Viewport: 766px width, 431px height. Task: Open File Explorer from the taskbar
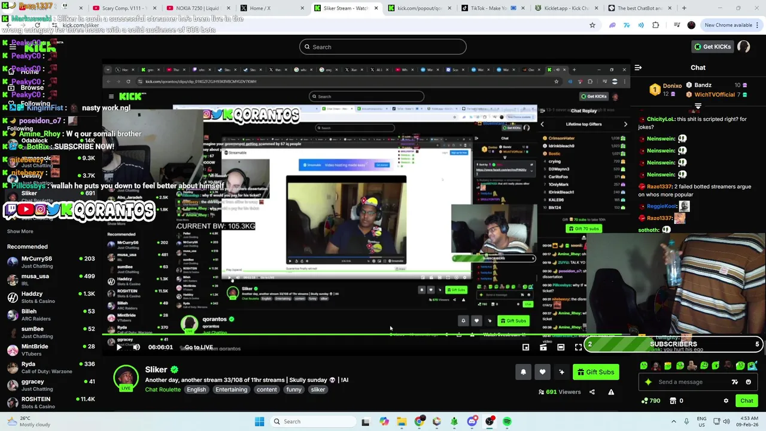click(401, 421)
